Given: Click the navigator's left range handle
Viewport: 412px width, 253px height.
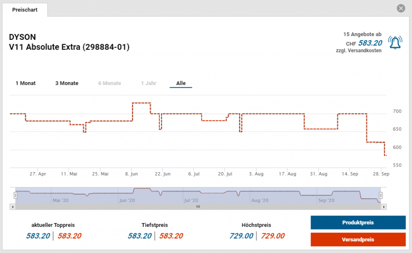Looking at the screenshot, I should pyautogui.click(x=16, y=195).
